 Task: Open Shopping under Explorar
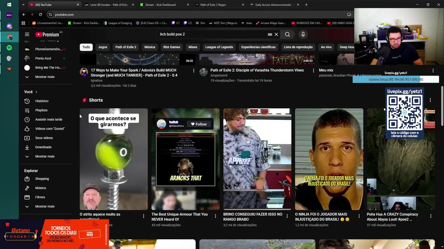pyautogui.click(x=42, y=179)
